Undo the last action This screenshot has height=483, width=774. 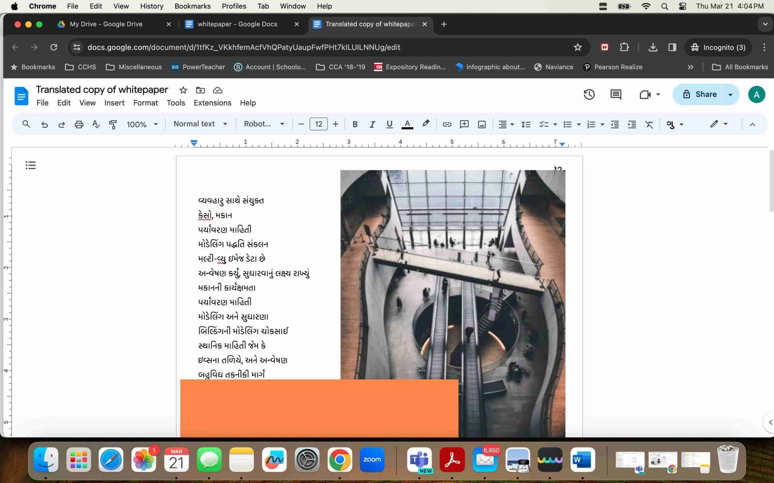(44, 124)
